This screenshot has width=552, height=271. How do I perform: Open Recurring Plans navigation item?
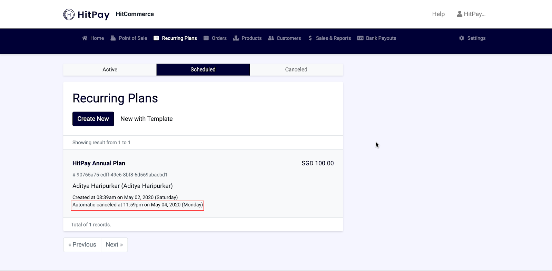175,38
